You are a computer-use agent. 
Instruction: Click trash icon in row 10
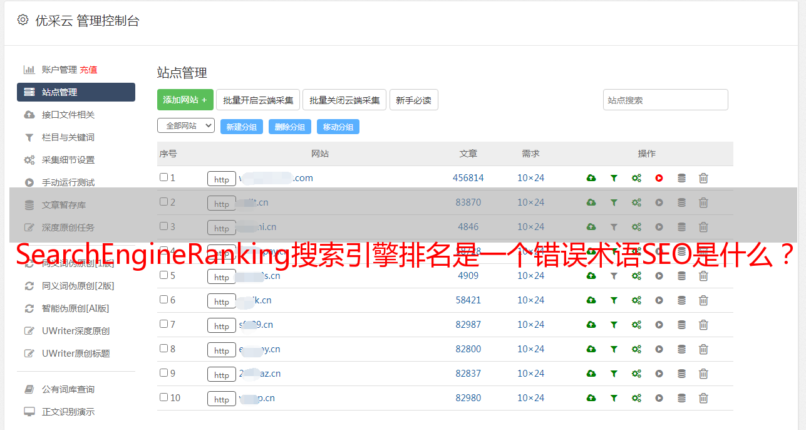point(703,398)
